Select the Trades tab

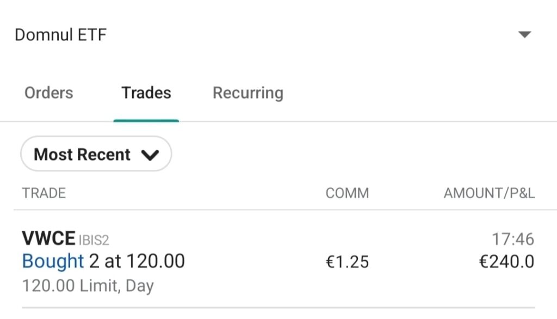pos(146,93)
